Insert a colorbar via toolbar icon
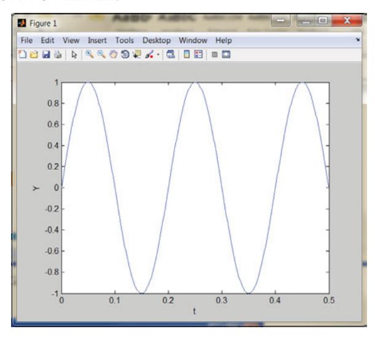Image resolution: width=375 pixels, height=337 pixels. [186, 55]
